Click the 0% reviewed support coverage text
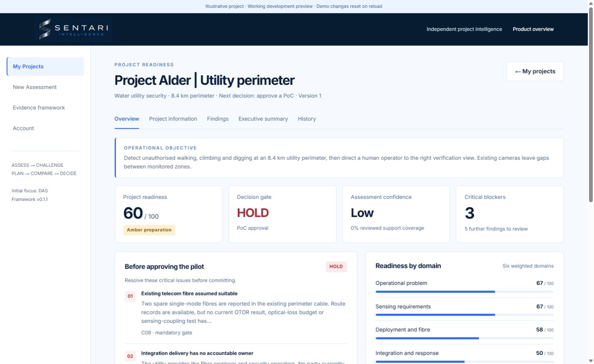594x364 pixels. pyautogui.click(x=387, y=228)
